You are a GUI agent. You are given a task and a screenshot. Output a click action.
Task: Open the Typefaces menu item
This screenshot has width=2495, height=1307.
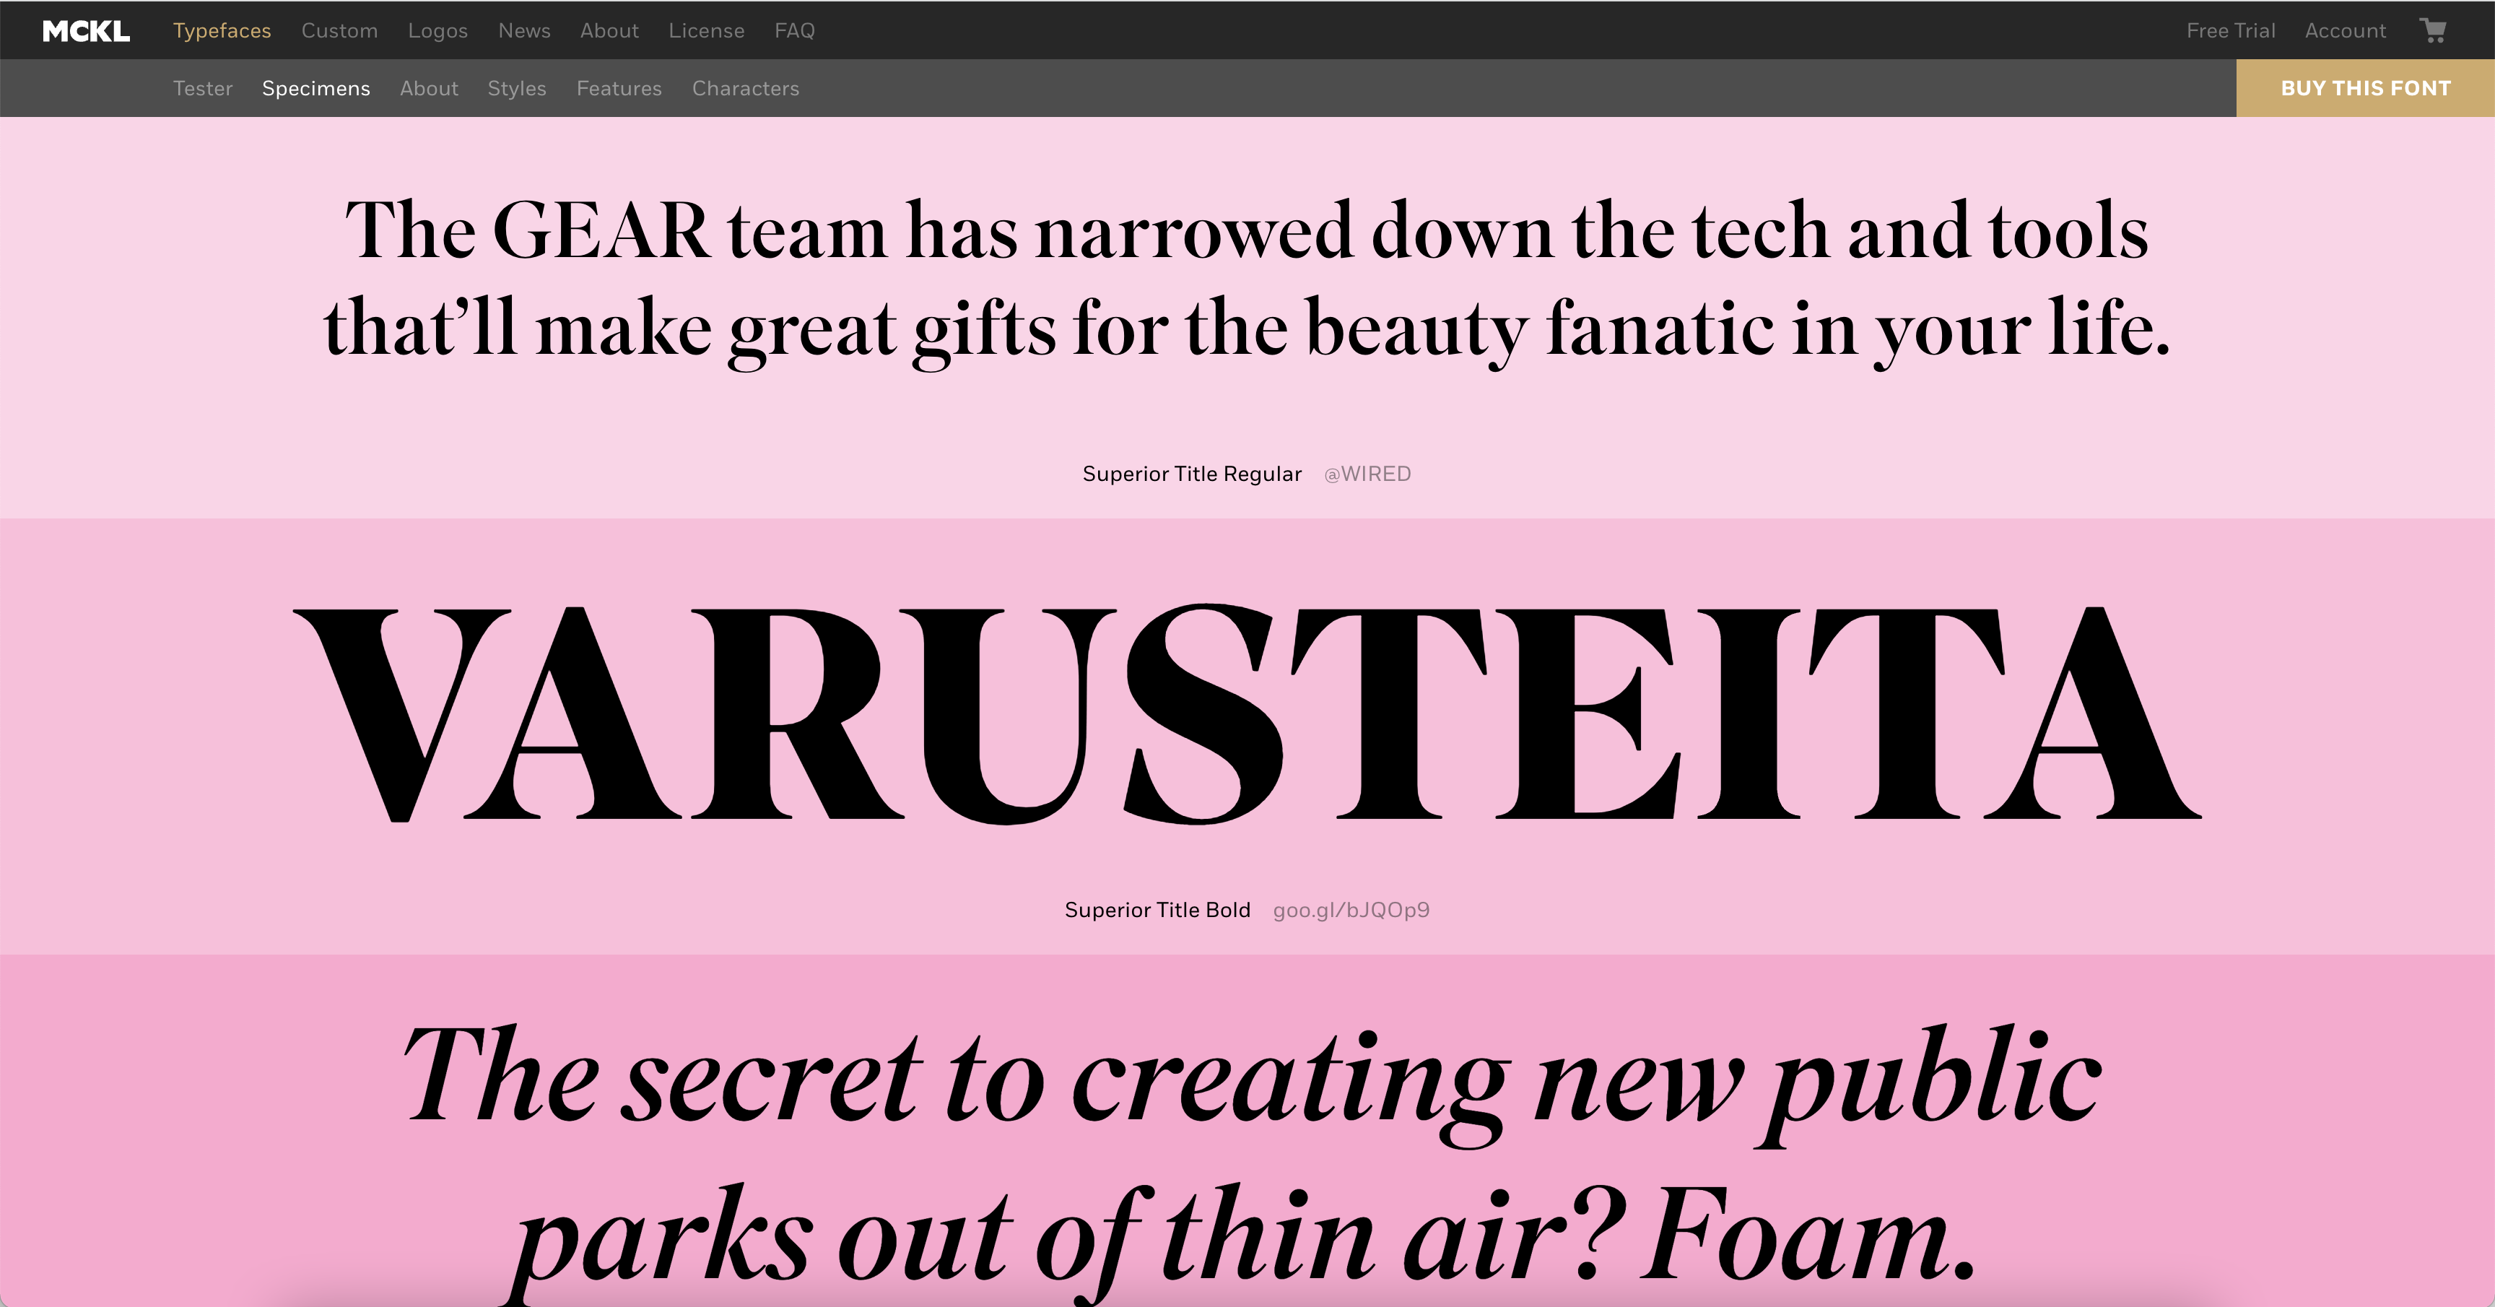point(222,31)
